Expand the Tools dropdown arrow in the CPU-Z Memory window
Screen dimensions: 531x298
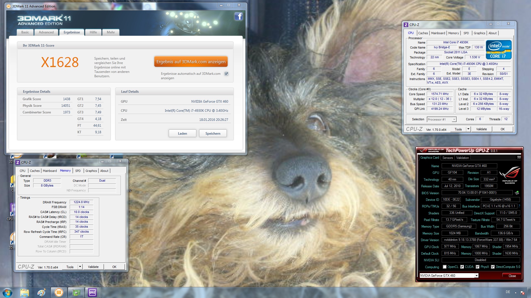click(80, 267)
